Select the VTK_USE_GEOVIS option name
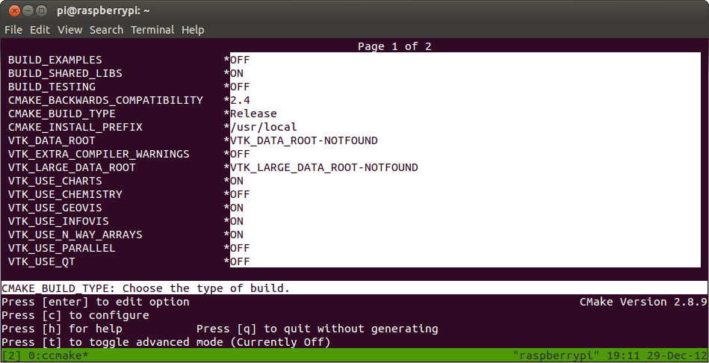The image size is (709, 363). tap(55, 208)
